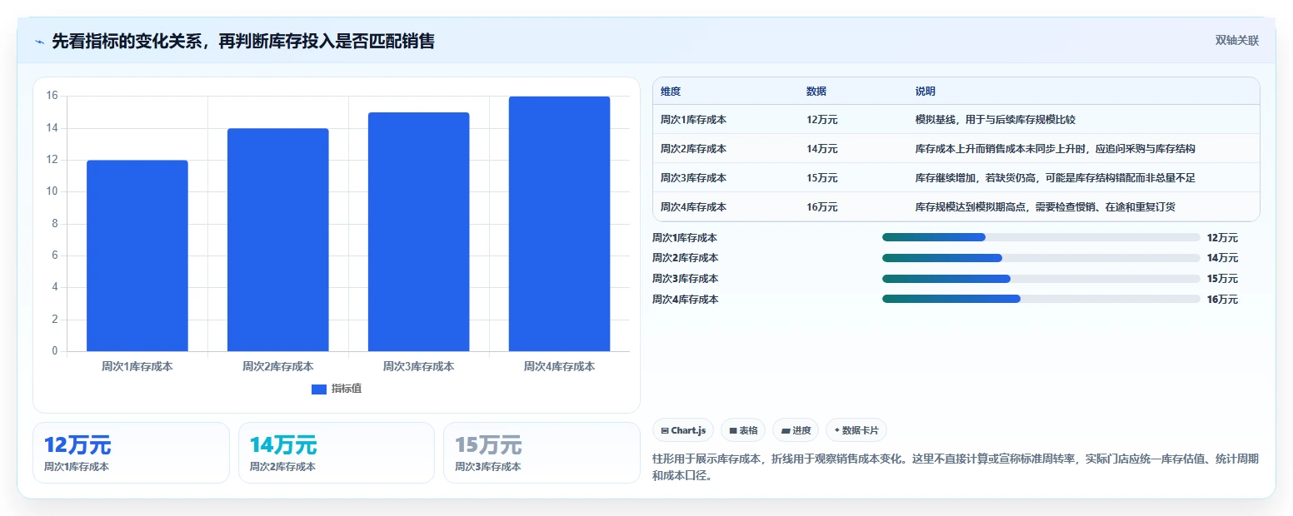Click the 指标值 legend text
The height and width of the screenshot is (516, 1293).
click(347, 389)
